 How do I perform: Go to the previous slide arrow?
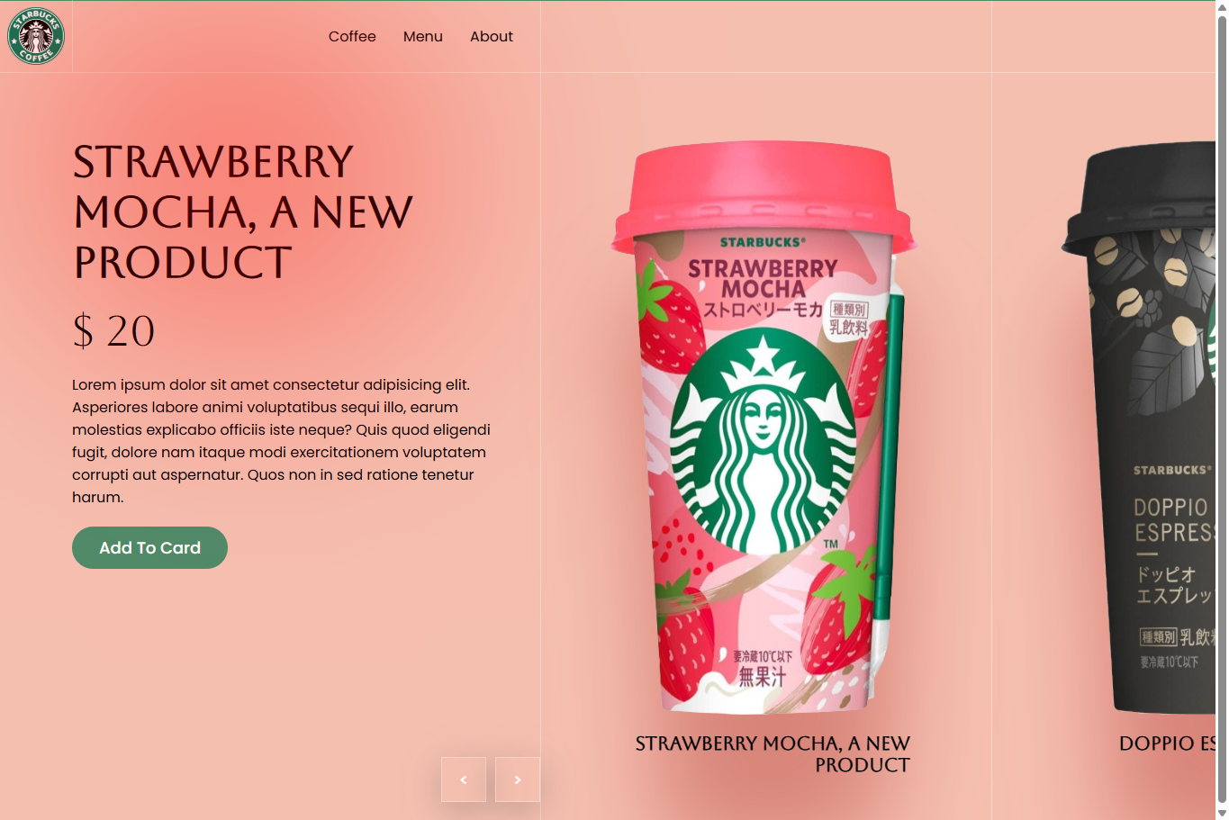pos(464,779)
